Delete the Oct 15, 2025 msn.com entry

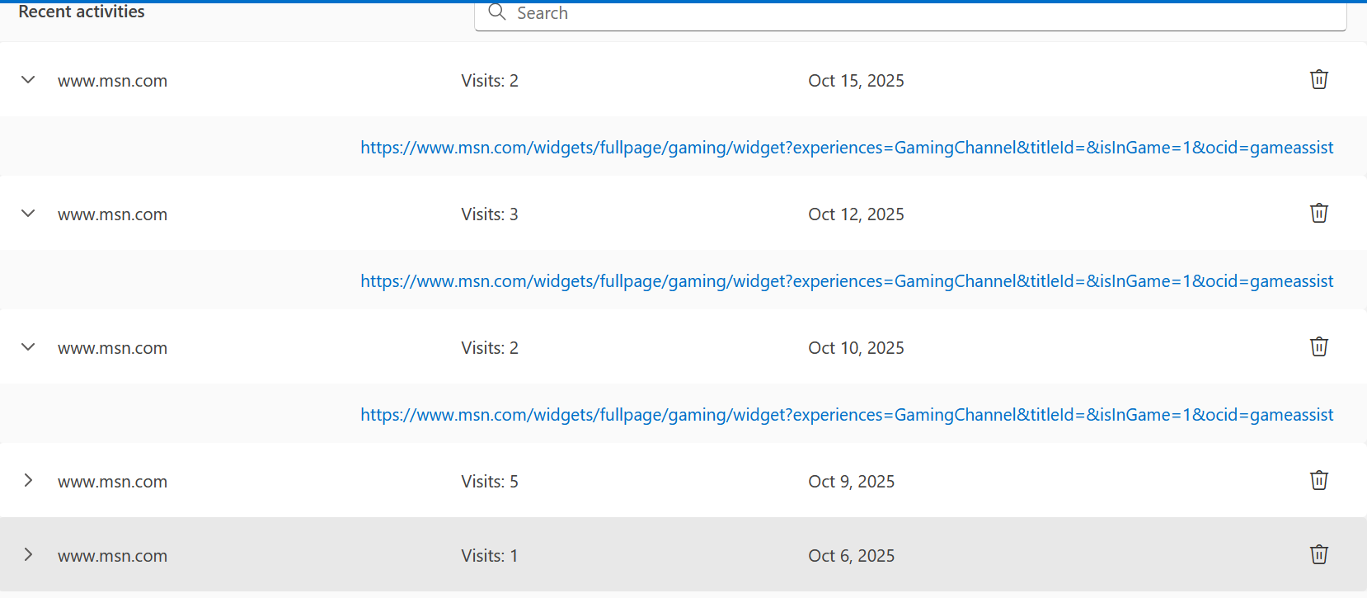coord(1319,79)
